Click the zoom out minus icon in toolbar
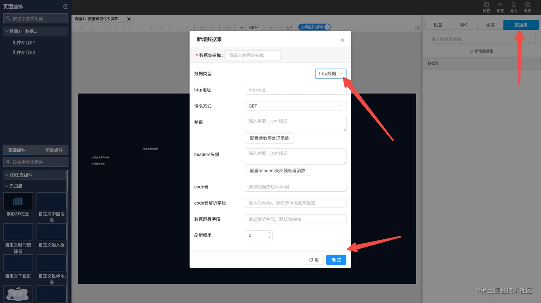541x303 pixels. (x=270, y=28)
